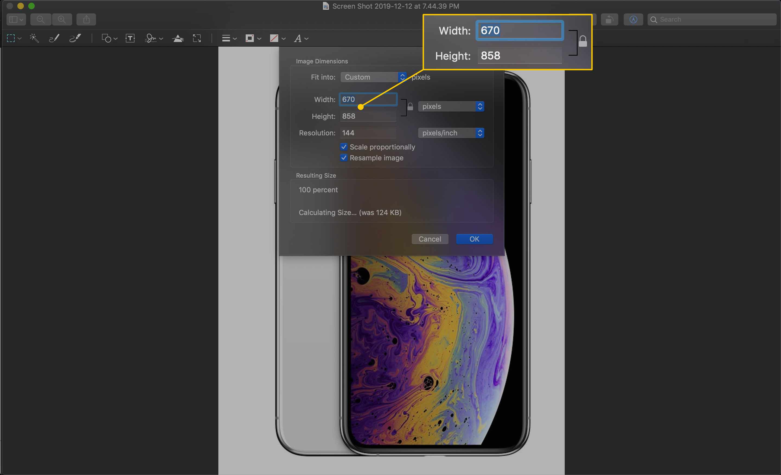Toggle the Markup toolbar button

click(633, 19)
